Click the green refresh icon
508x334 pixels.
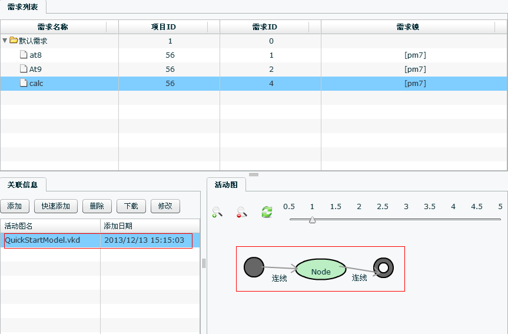point(267,212)
